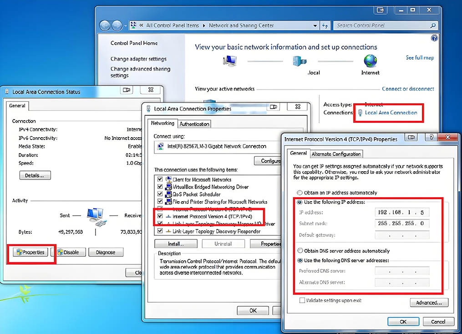462x334 pixels.
Task: Select Obtain DNS server address automatically
Action: (300, 251)
